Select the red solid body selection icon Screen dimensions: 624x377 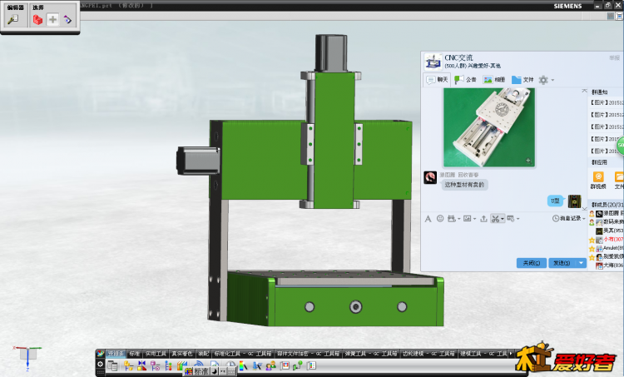38,19
